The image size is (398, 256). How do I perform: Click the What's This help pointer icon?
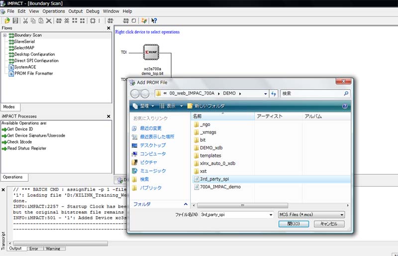[154, 20]
